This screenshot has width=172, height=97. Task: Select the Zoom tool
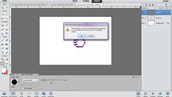click(x=2, y=8)
